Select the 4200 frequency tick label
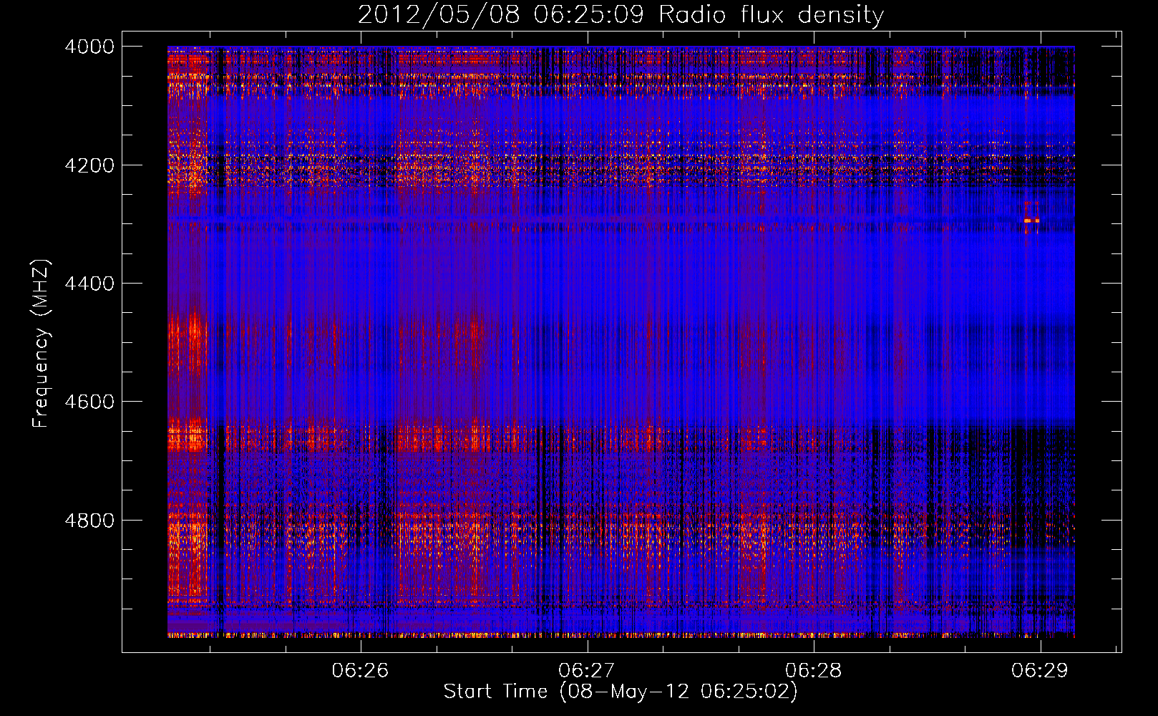The image size is (1158, 716). [x=89, y=165]
